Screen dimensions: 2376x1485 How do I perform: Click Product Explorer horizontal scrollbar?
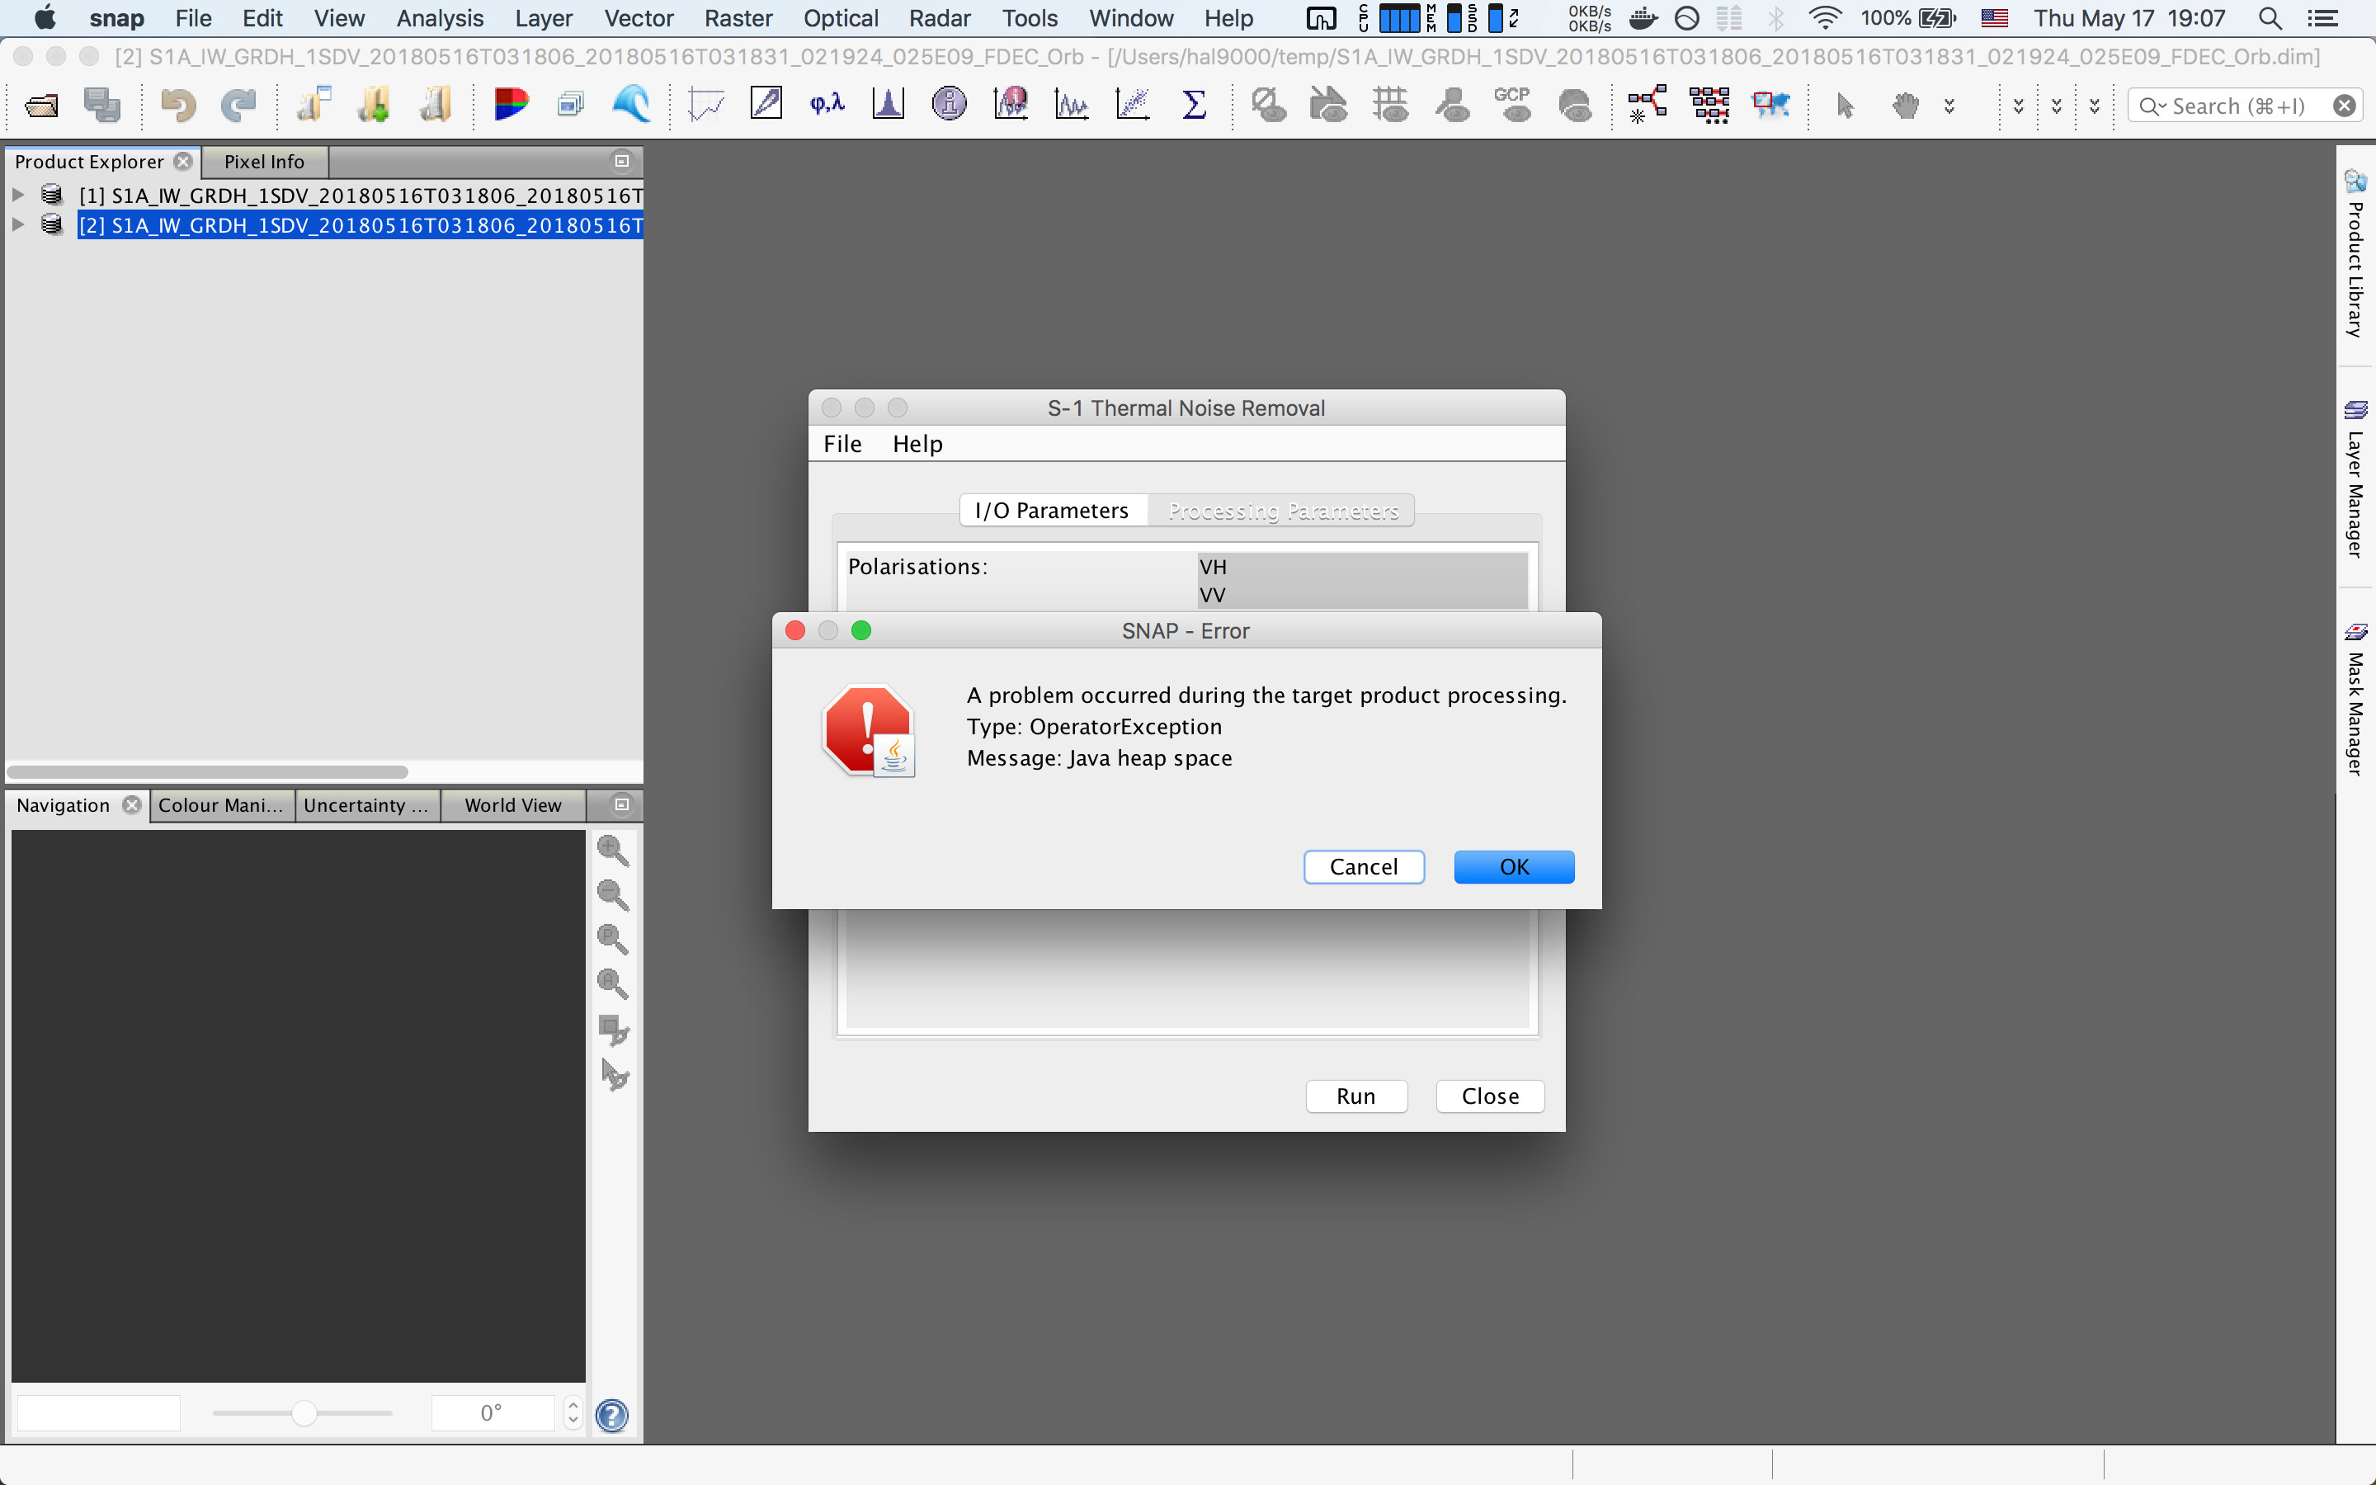pos(207,772)
